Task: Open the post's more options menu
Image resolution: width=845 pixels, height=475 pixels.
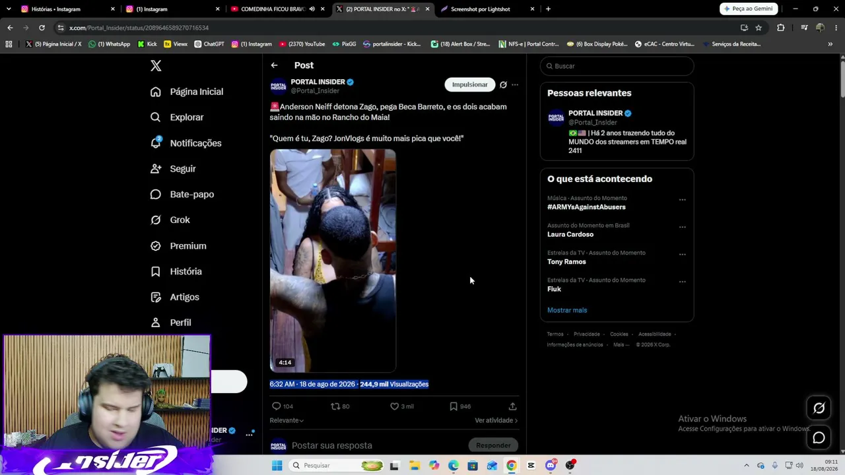Action: click(x=515, y=84)
